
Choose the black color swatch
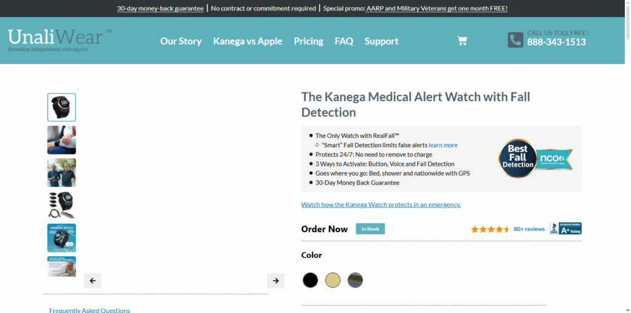[311, 280]
